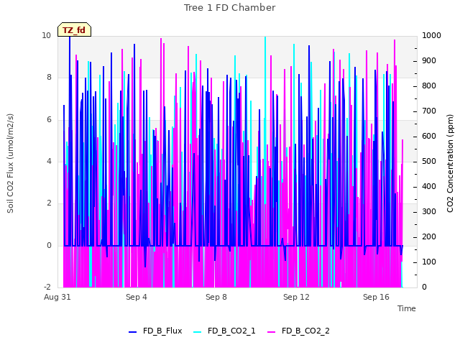Click the 10 value on flux axis

click(46, 35)
